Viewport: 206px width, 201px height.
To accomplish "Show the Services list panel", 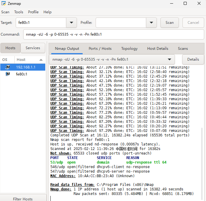I will (33, 48).
